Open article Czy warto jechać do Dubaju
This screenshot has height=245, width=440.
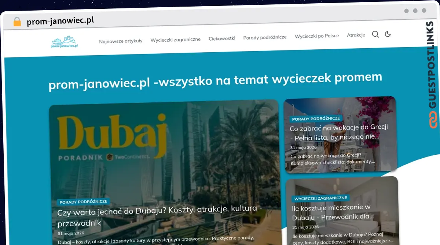pos(160,216)
